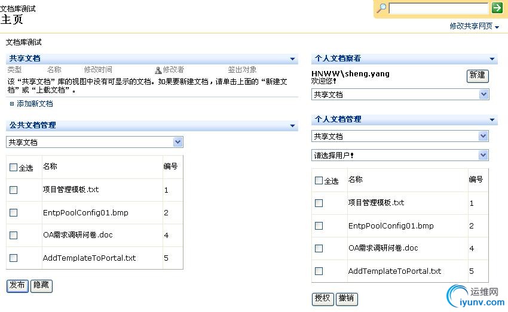Click the 新建 button
The height and width of the screenshot is (312, 508).
click(x=478, y=76)
